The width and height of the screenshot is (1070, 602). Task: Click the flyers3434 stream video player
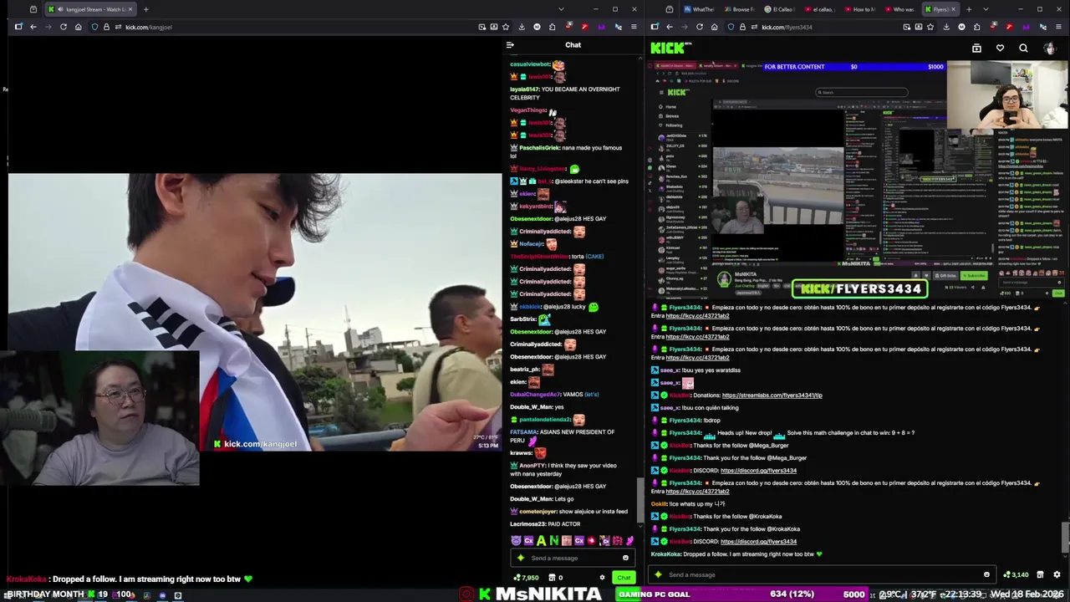pos(857,180)
